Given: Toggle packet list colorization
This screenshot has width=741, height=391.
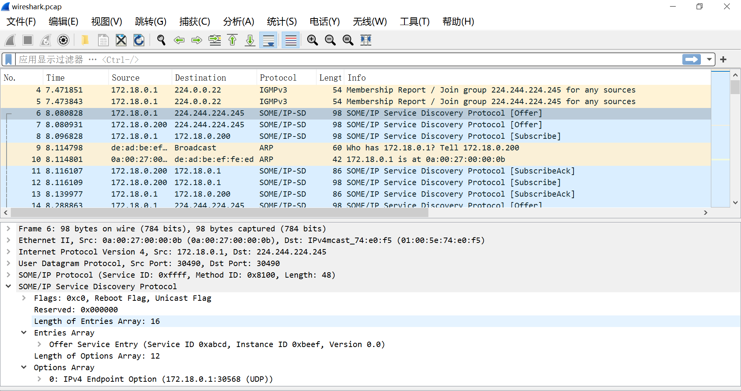Looking at the screenshot, I should 291,40.
